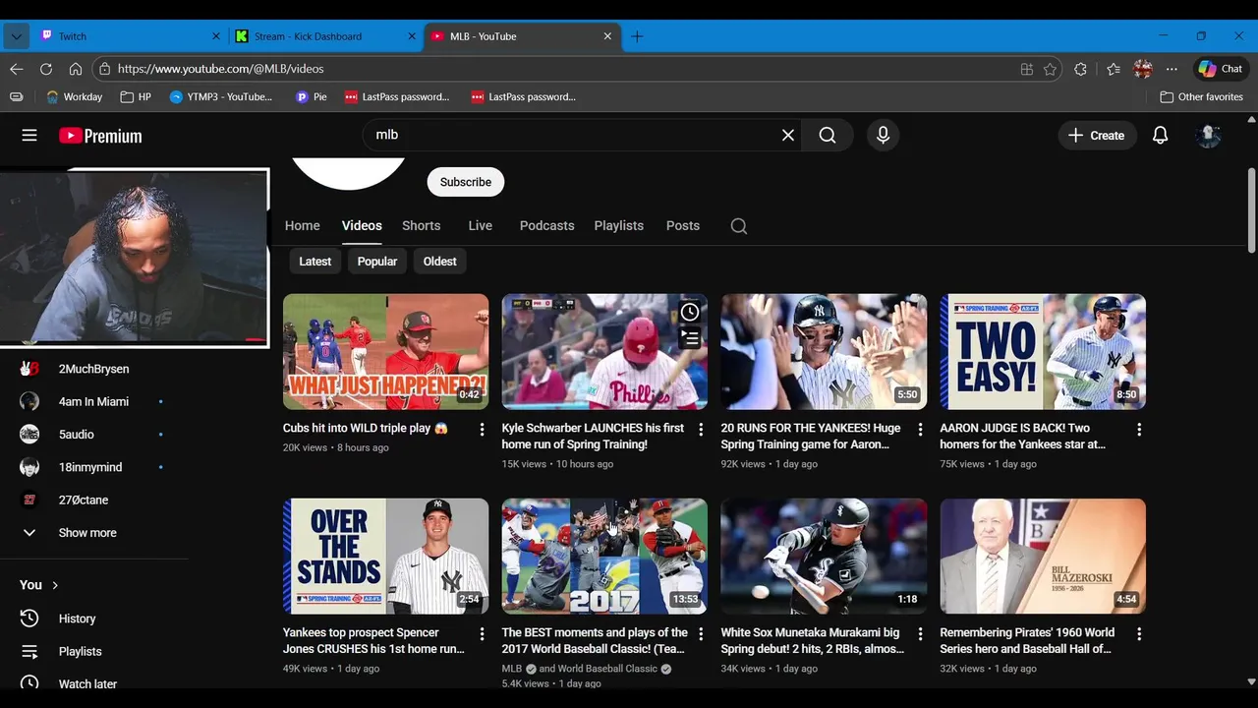
Task: Click the page vertical scrollbar
Action: point(1251,210)
